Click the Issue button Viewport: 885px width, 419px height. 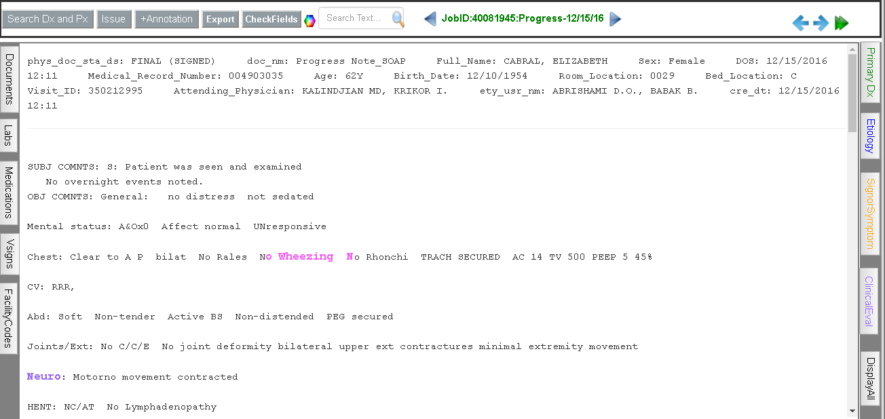113,19
